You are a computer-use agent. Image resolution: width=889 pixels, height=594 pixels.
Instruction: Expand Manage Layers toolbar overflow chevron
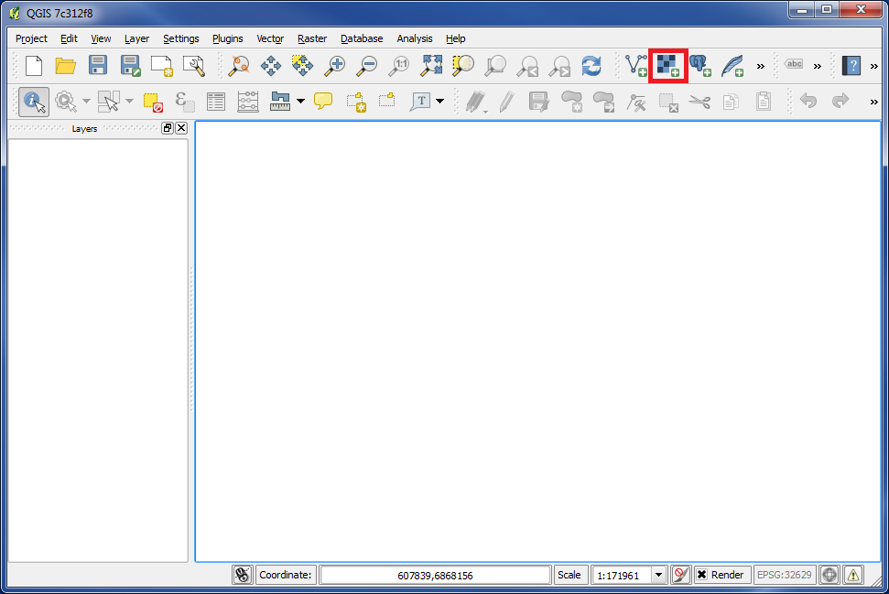point(761,66)
